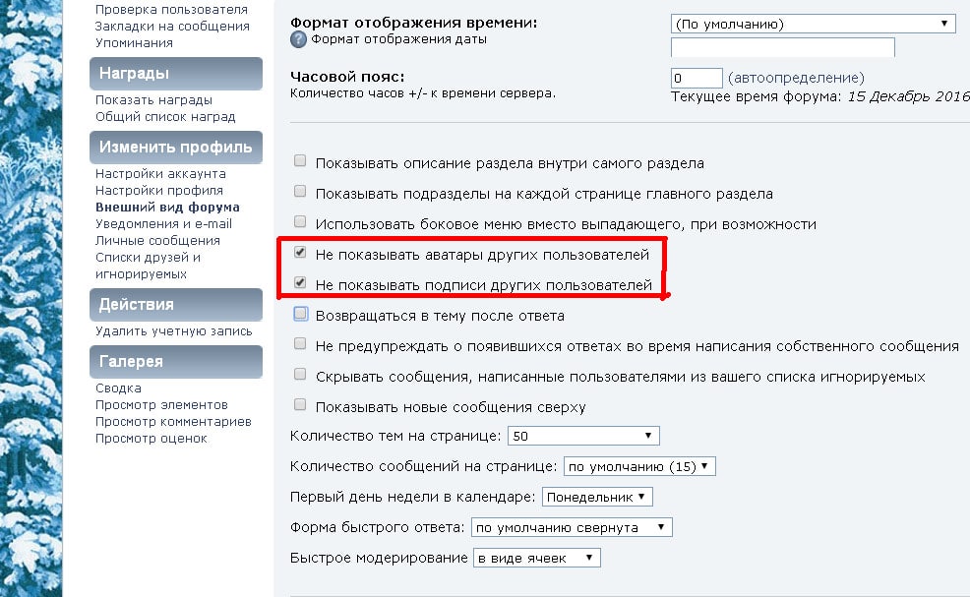Open Проверка пользователя link
Image resolution: width=970 pixels, height=597 pixels.
coord(171,9)
